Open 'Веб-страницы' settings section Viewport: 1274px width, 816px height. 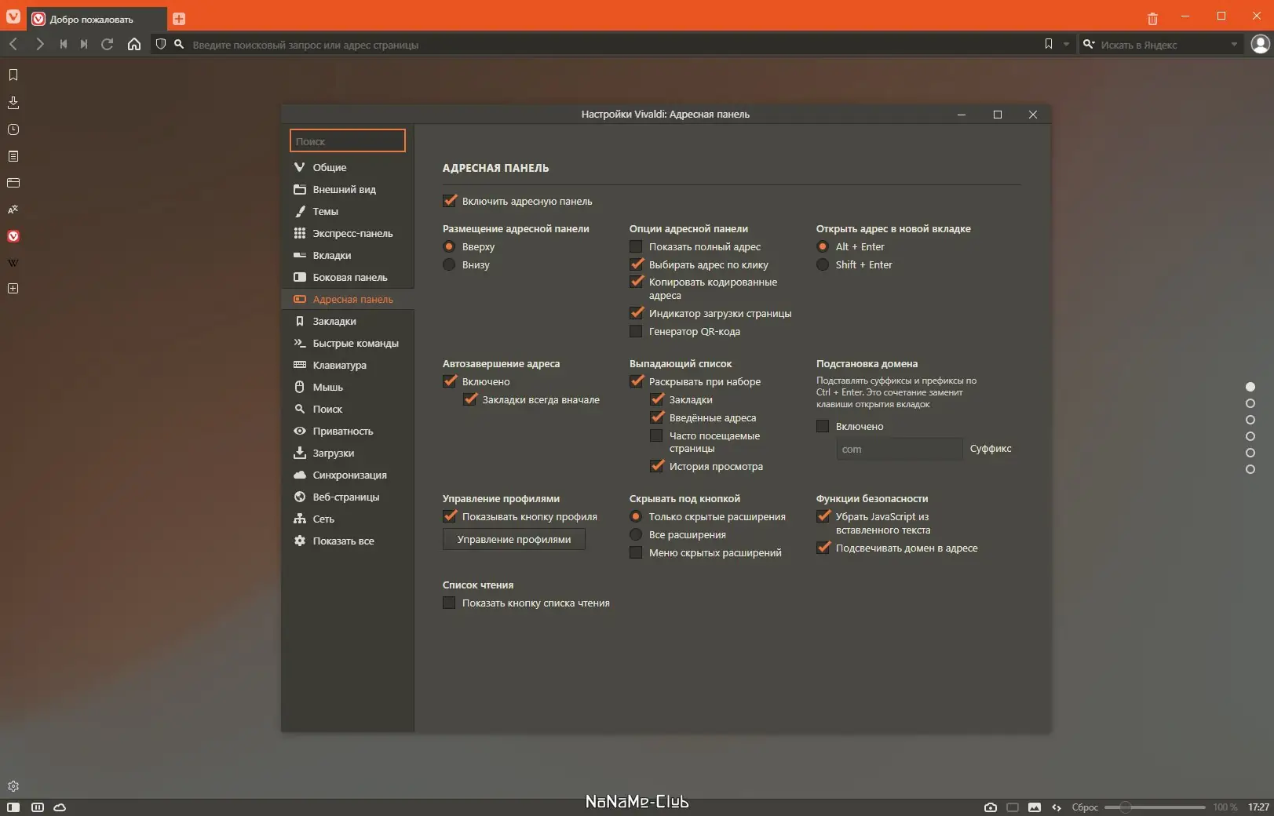pyautogui.click(x=348, y=497)
